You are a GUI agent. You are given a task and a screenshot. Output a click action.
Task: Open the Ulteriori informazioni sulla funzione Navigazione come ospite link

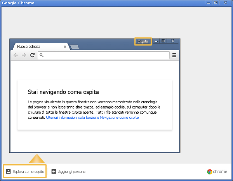92,118
